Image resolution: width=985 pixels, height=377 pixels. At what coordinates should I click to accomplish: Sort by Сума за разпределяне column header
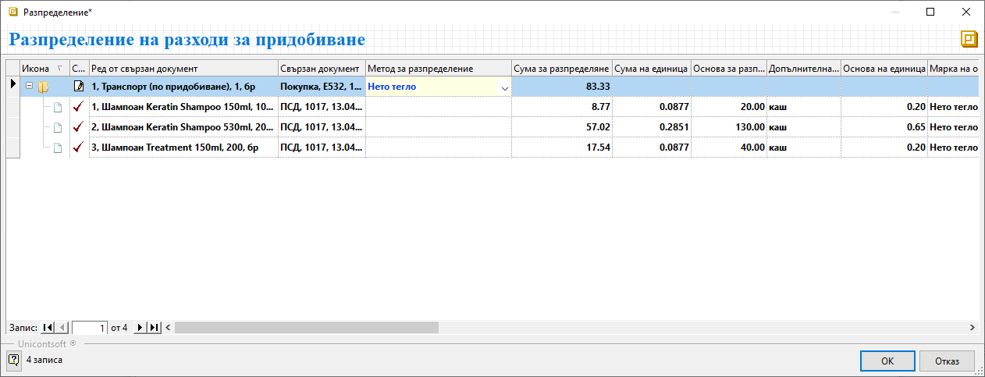[561, 69]
